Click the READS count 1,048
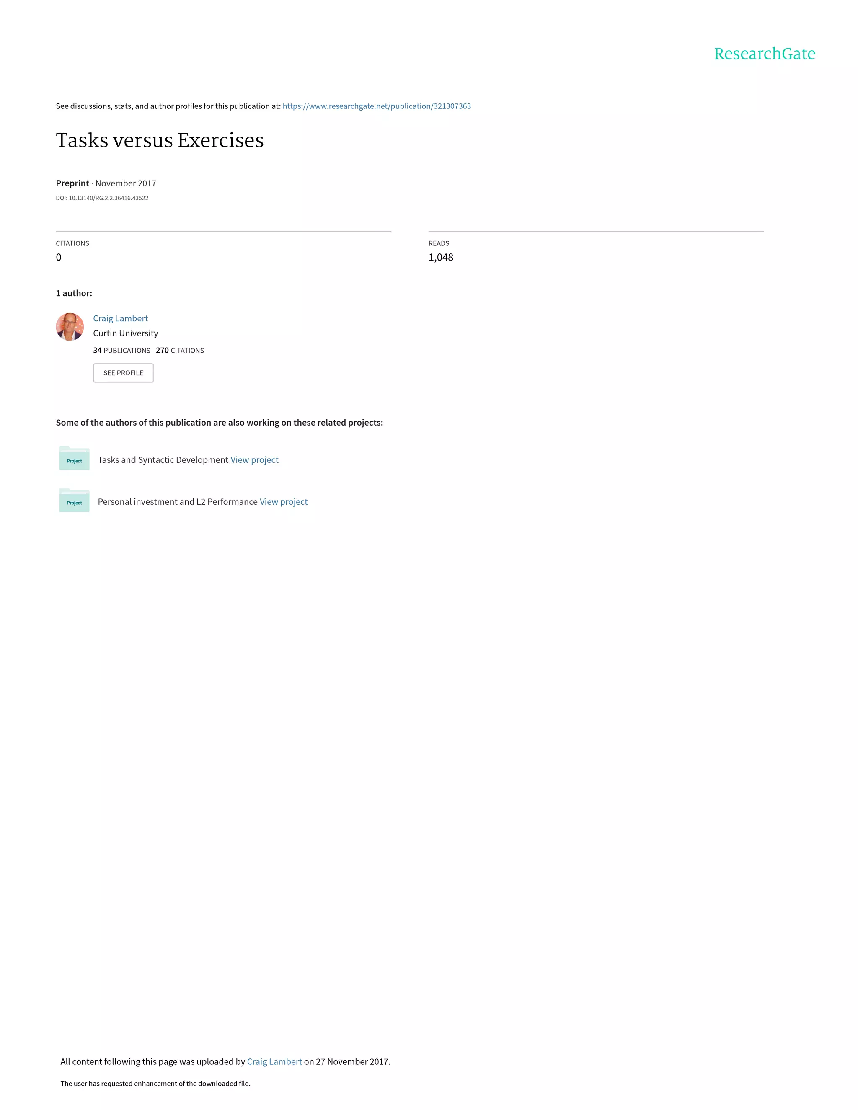The image size is (858, 1110). (x=441, y=257)
